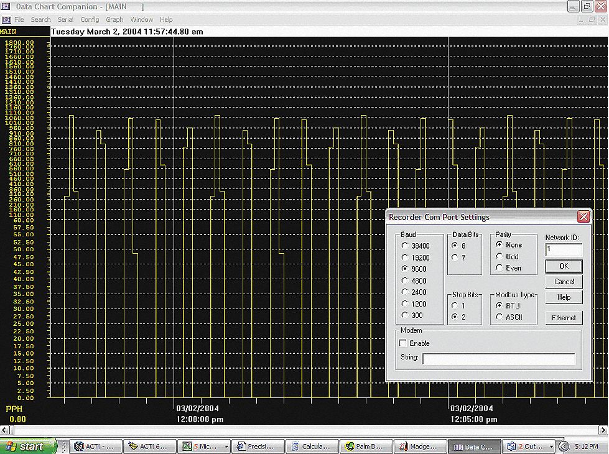Open the File menu
This screenshot has height=454, width=609.
pos(19,19)
